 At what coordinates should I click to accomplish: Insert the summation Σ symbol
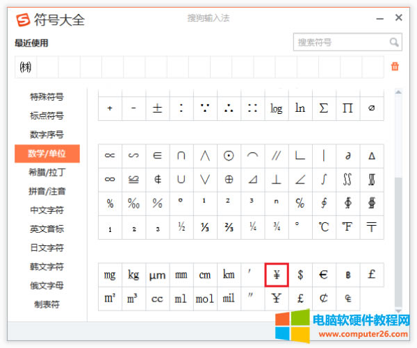pyautogui.click(x=324, y=108)
